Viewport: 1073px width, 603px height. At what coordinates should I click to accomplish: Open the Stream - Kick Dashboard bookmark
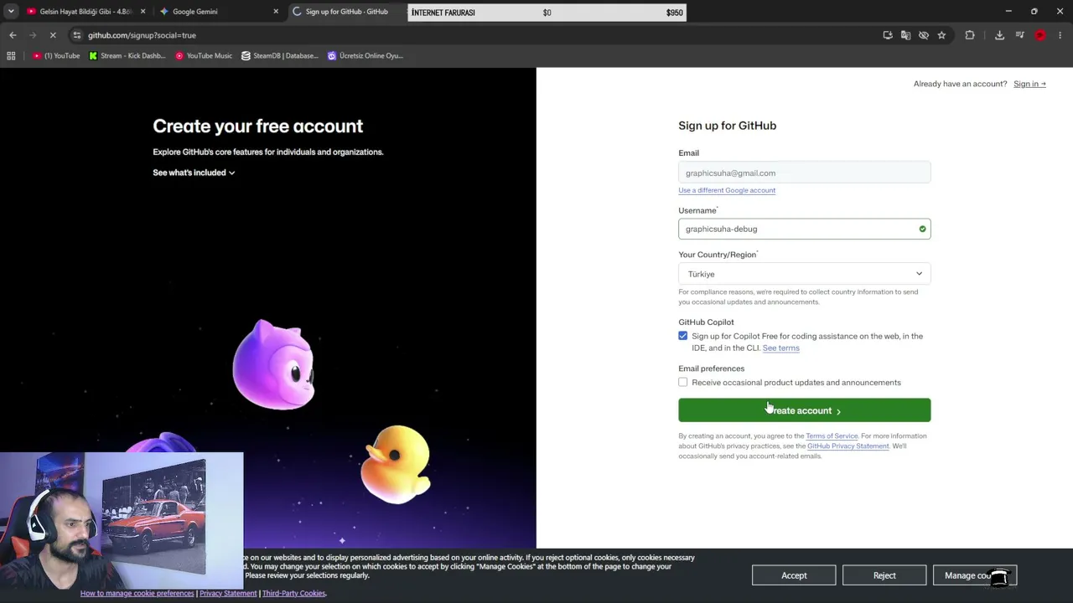[127, 56]
